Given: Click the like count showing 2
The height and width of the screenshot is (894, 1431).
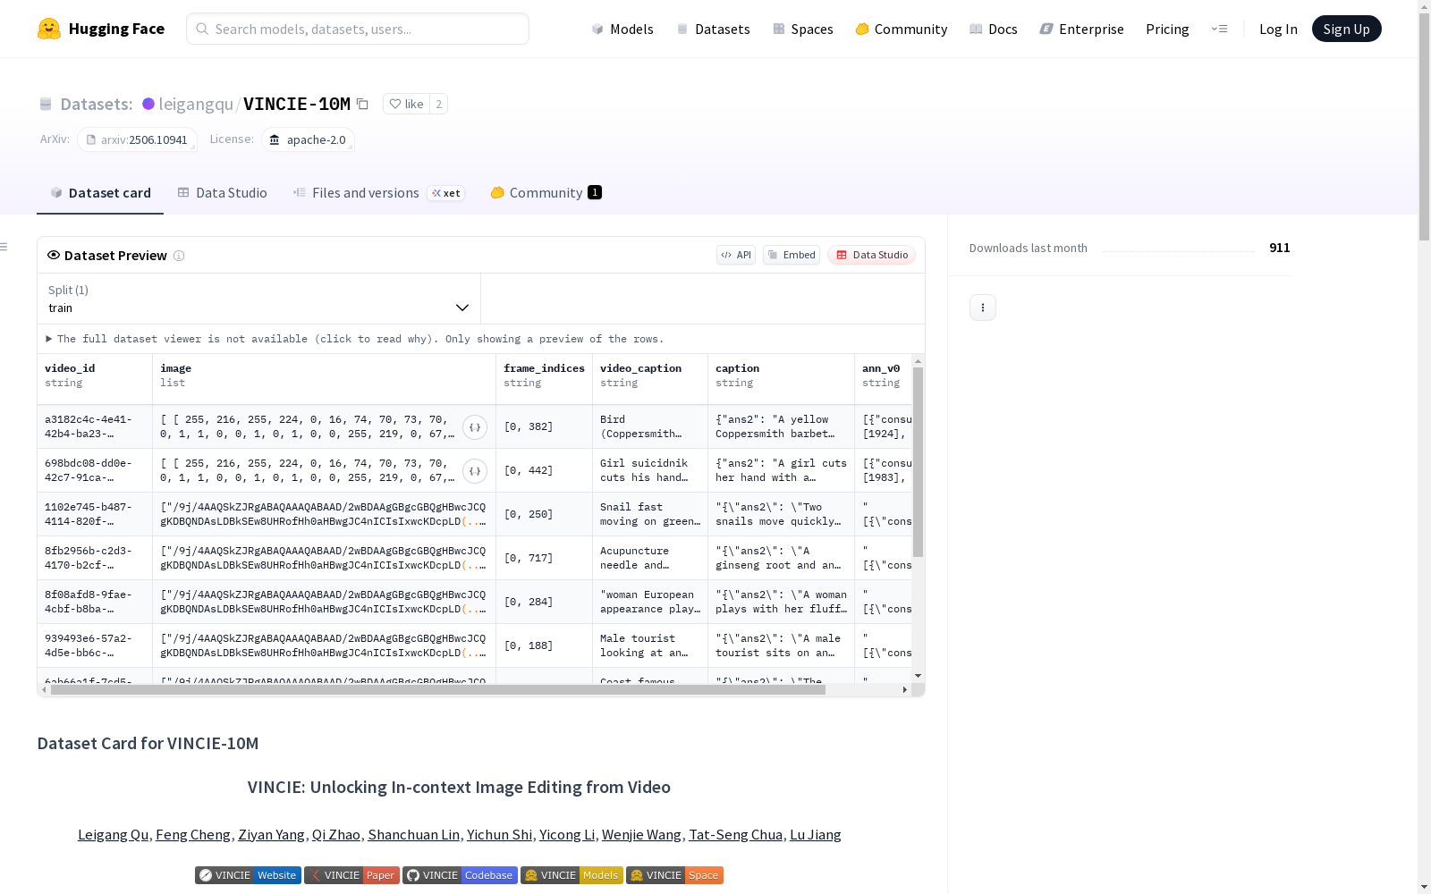Looking at the screenshot, I should [438, 104].
